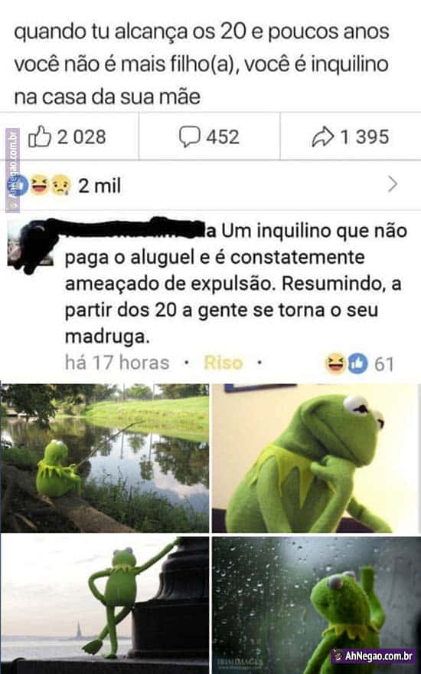View the 452 comments count
Viewport: 421px width, 674px height.
coord(222,137)
